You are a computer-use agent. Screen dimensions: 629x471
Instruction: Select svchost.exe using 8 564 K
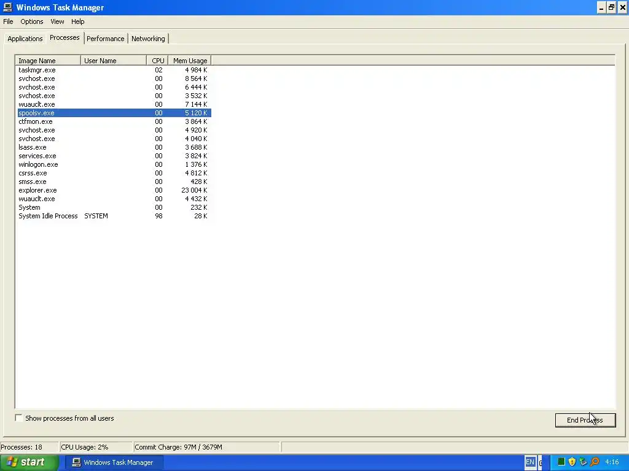tap(114, 78)
